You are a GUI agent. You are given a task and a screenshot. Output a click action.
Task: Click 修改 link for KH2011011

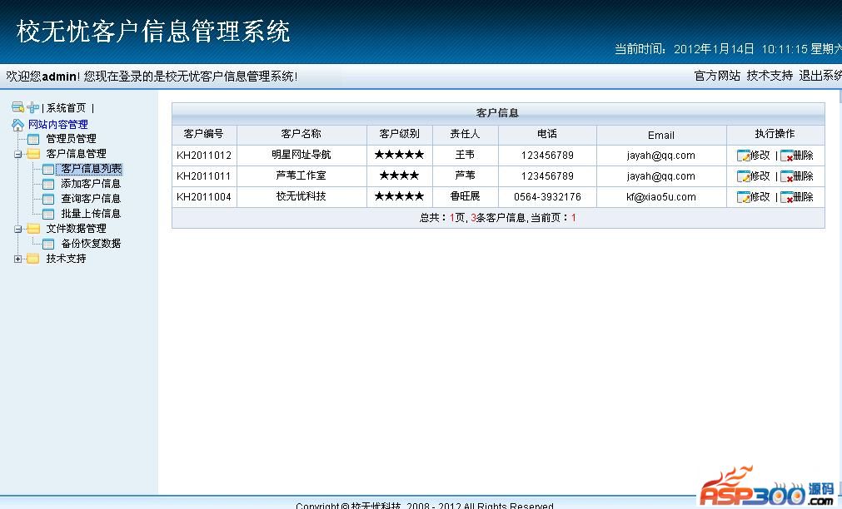pos(760,176)
